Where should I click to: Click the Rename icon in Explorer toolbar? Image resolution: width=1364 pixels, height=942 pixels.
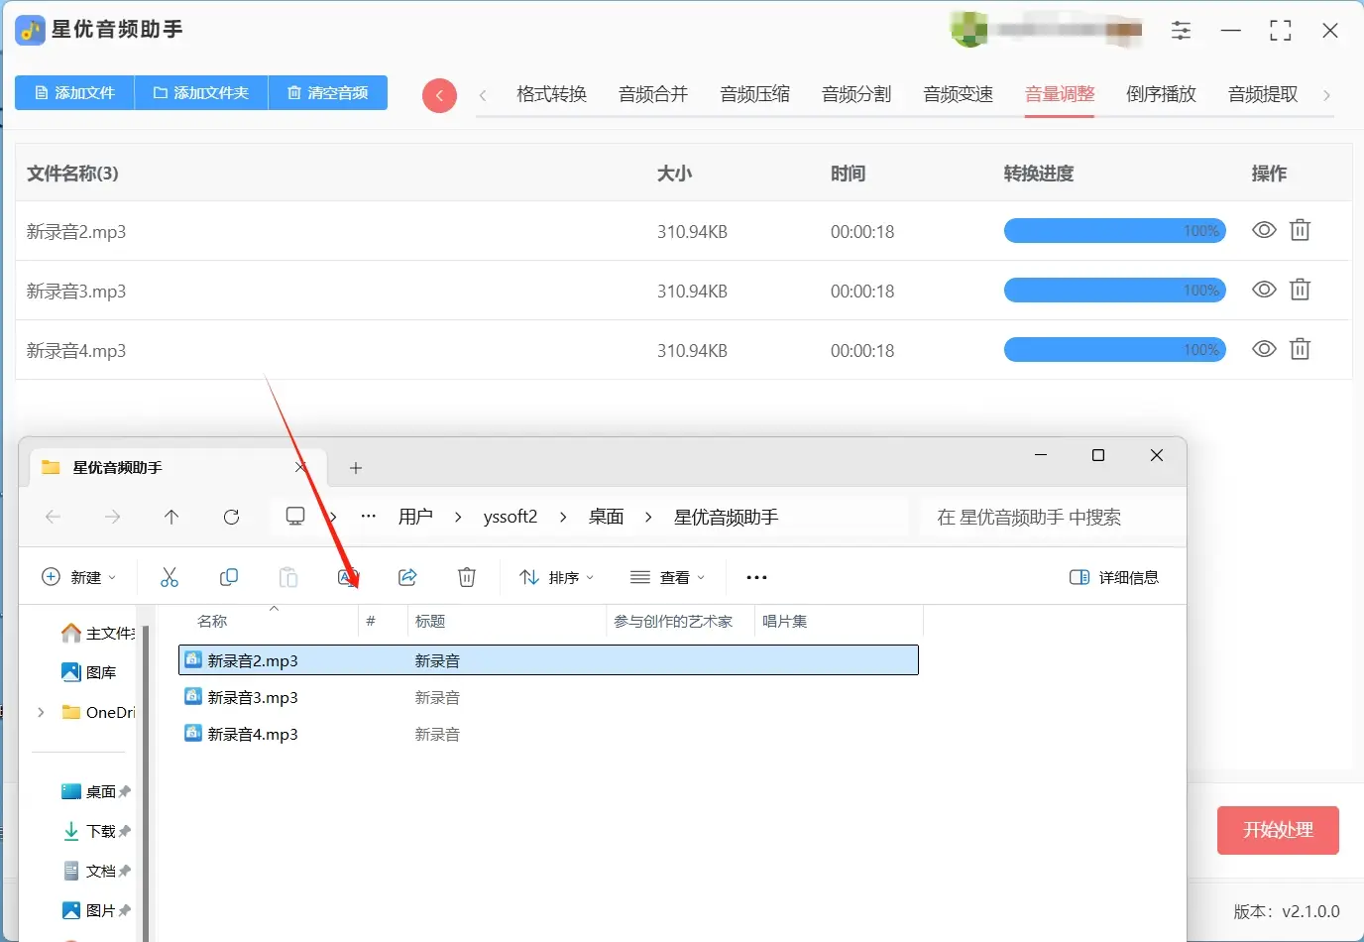tap(348, 576)
